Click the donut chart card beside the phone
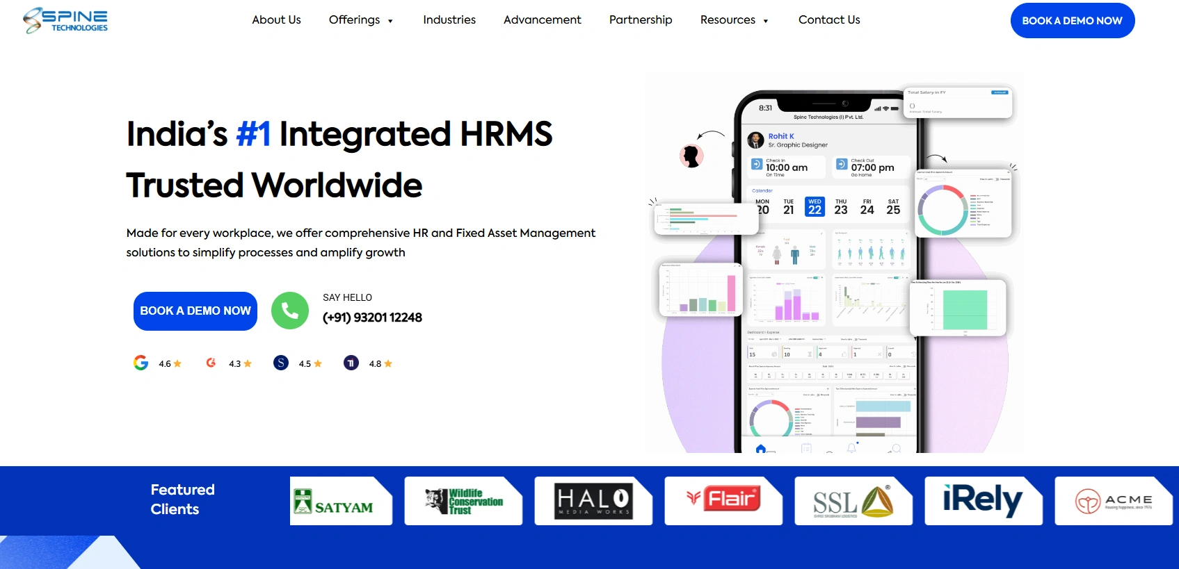The height and width of the screenshot is (569, 1179). (963, 203)
